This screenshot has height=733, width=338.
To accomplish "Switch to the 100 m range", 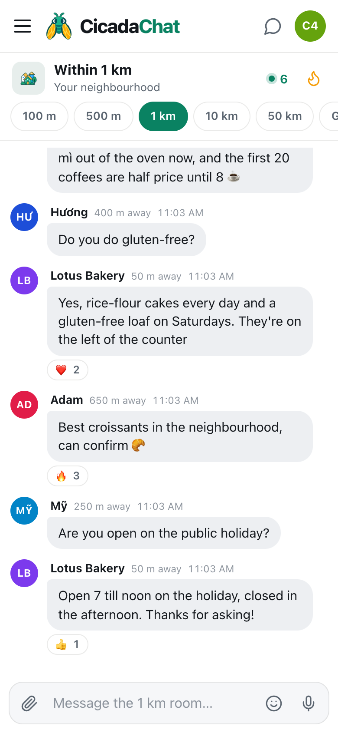I will 39,116.
